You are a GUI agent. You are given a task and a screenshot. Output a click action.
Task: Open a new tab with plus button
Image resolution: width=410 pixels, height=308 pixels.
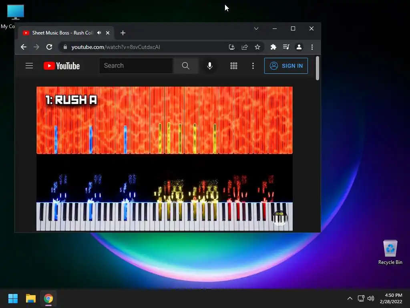click(123, 33)
